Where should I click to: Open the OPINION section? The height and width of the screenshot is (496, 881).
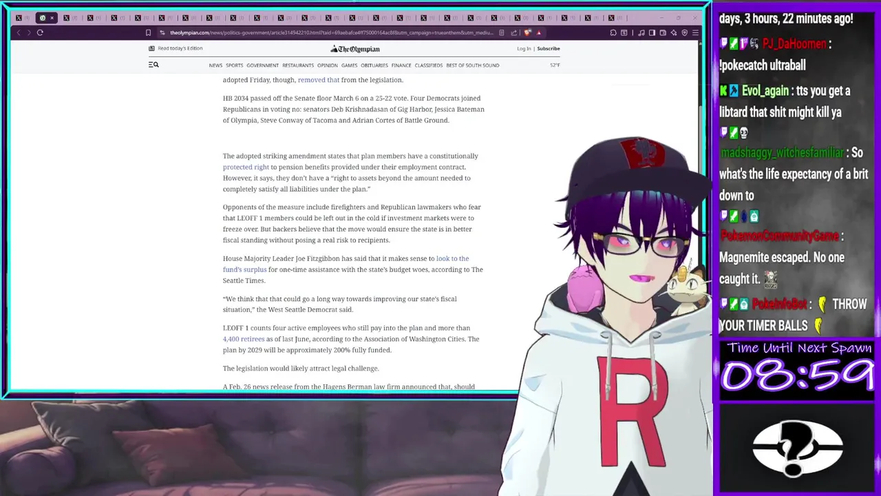pos(327,65)
